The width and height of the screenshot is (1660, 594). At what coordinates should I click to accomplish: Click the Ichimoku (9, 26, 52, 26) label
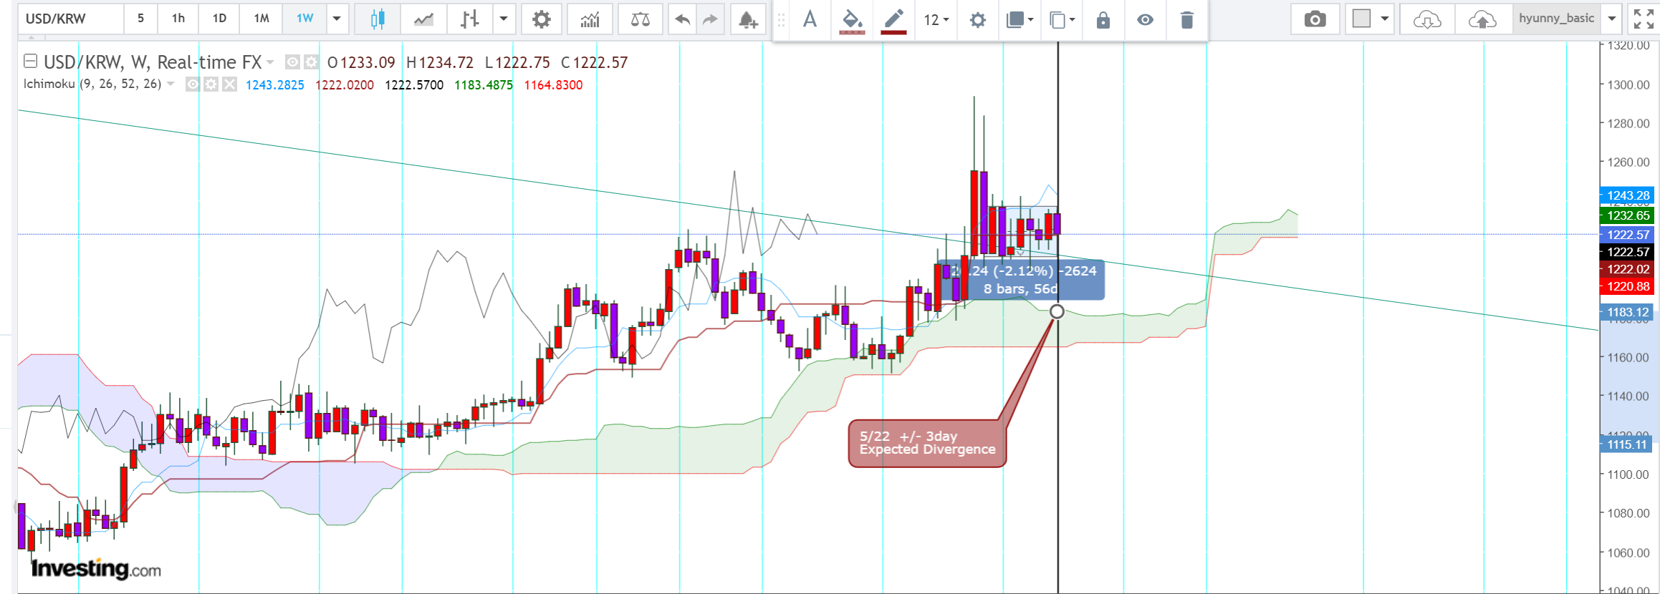[x=92, y=84]
